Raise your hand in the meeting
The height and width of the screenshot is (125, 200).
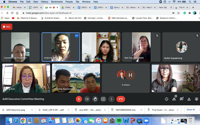pos(95,99)
